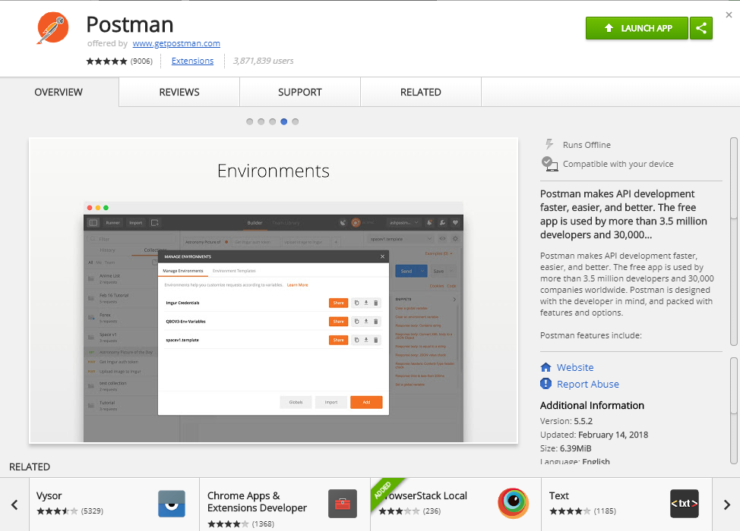This screenshot has height=531, width=740.
Task: Select the highlighted fourth carousel dot
Action: coord(283,121)
